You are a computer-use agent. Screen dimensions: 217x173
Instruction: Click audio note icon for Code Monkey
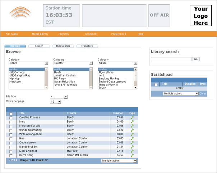(x=132, y=143)
